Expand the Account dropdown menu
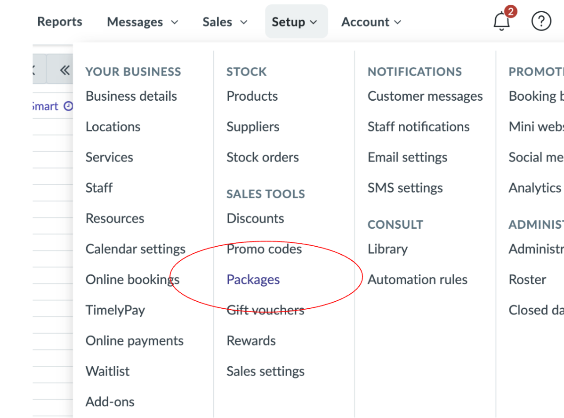 tap(371, 22)
